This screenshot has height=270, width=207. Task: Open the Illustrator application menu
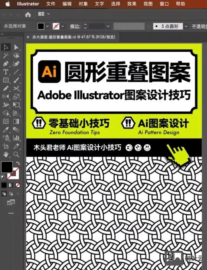(x=28, y=4)
